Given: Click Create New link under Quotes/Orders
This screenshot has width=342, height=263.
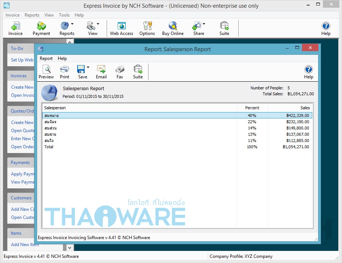Looking at the screenshot, I should tap(22, 122).
